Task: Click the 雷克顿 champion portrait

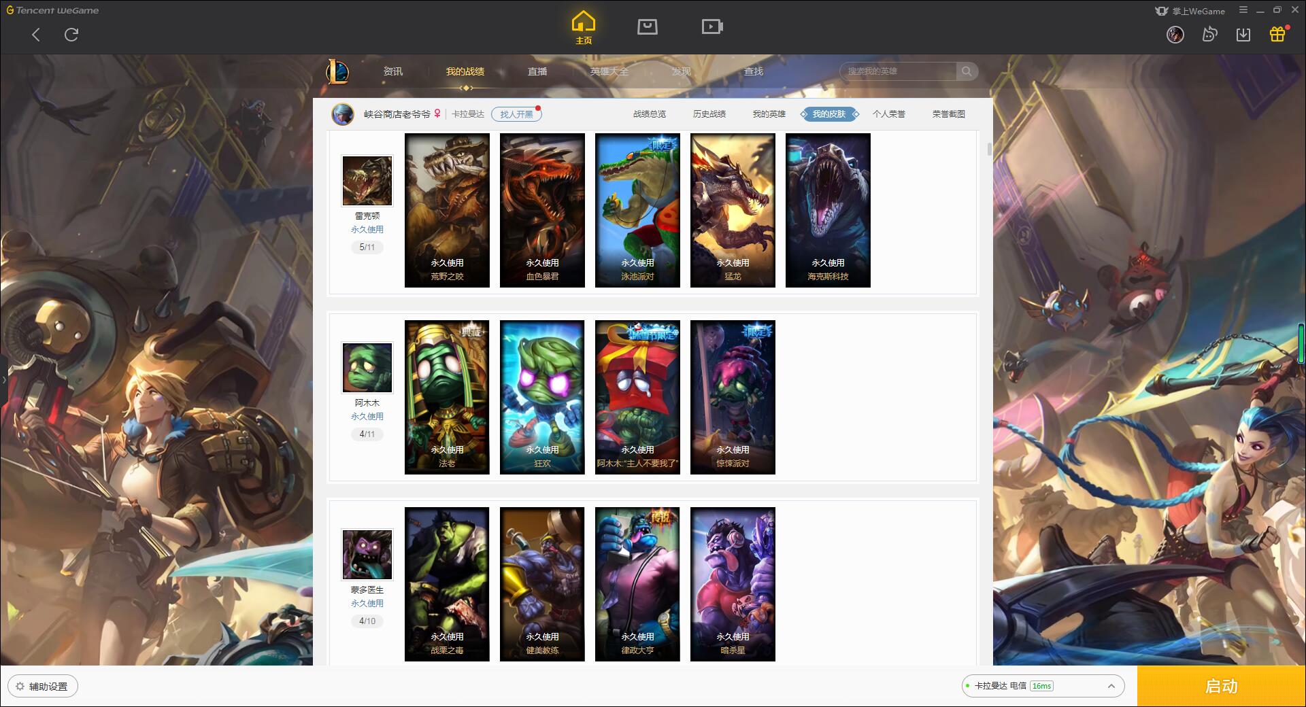Action: (367, 181)
